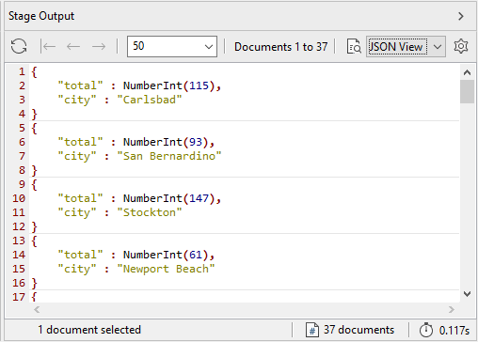Viewport: 478px width, 342px height.
Task: Click the horizontal scrollbar right arrow
Action: point(451,310)
